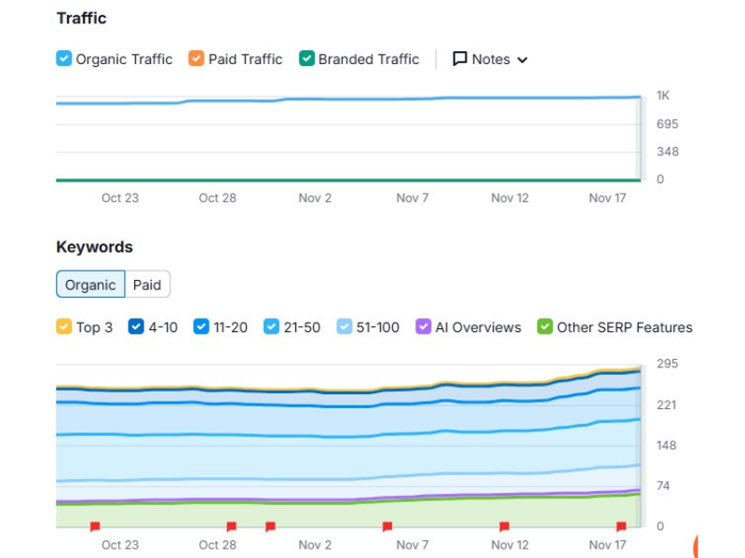Click the Notes speech bubble icon
Screen dimensions: 745x558
tap(460, 59)
